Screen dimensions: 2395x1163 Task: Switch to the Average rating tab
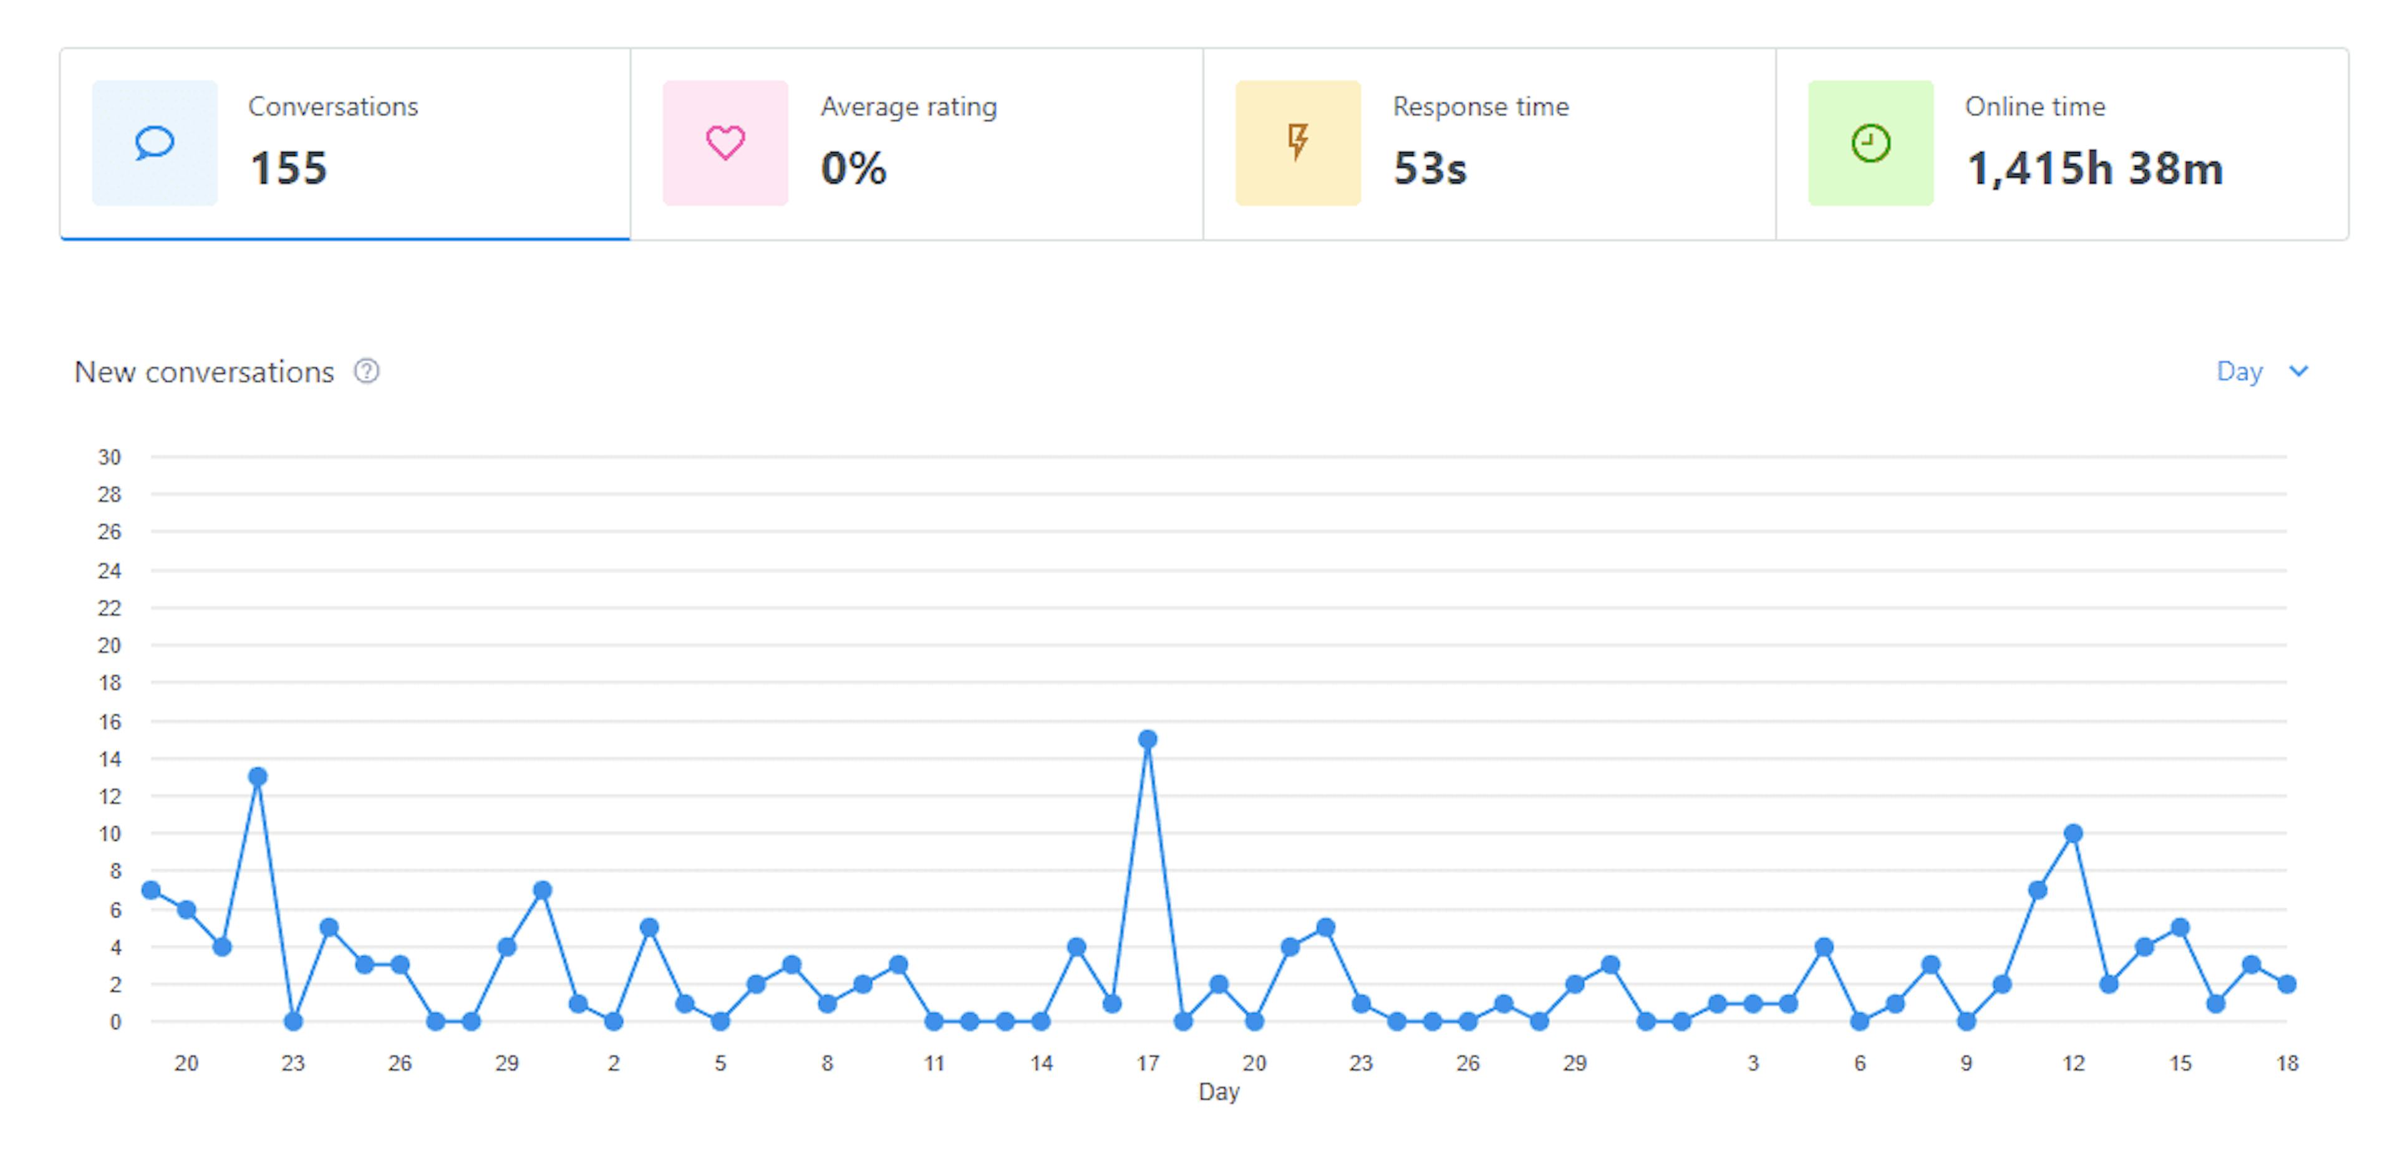(917, 144)
